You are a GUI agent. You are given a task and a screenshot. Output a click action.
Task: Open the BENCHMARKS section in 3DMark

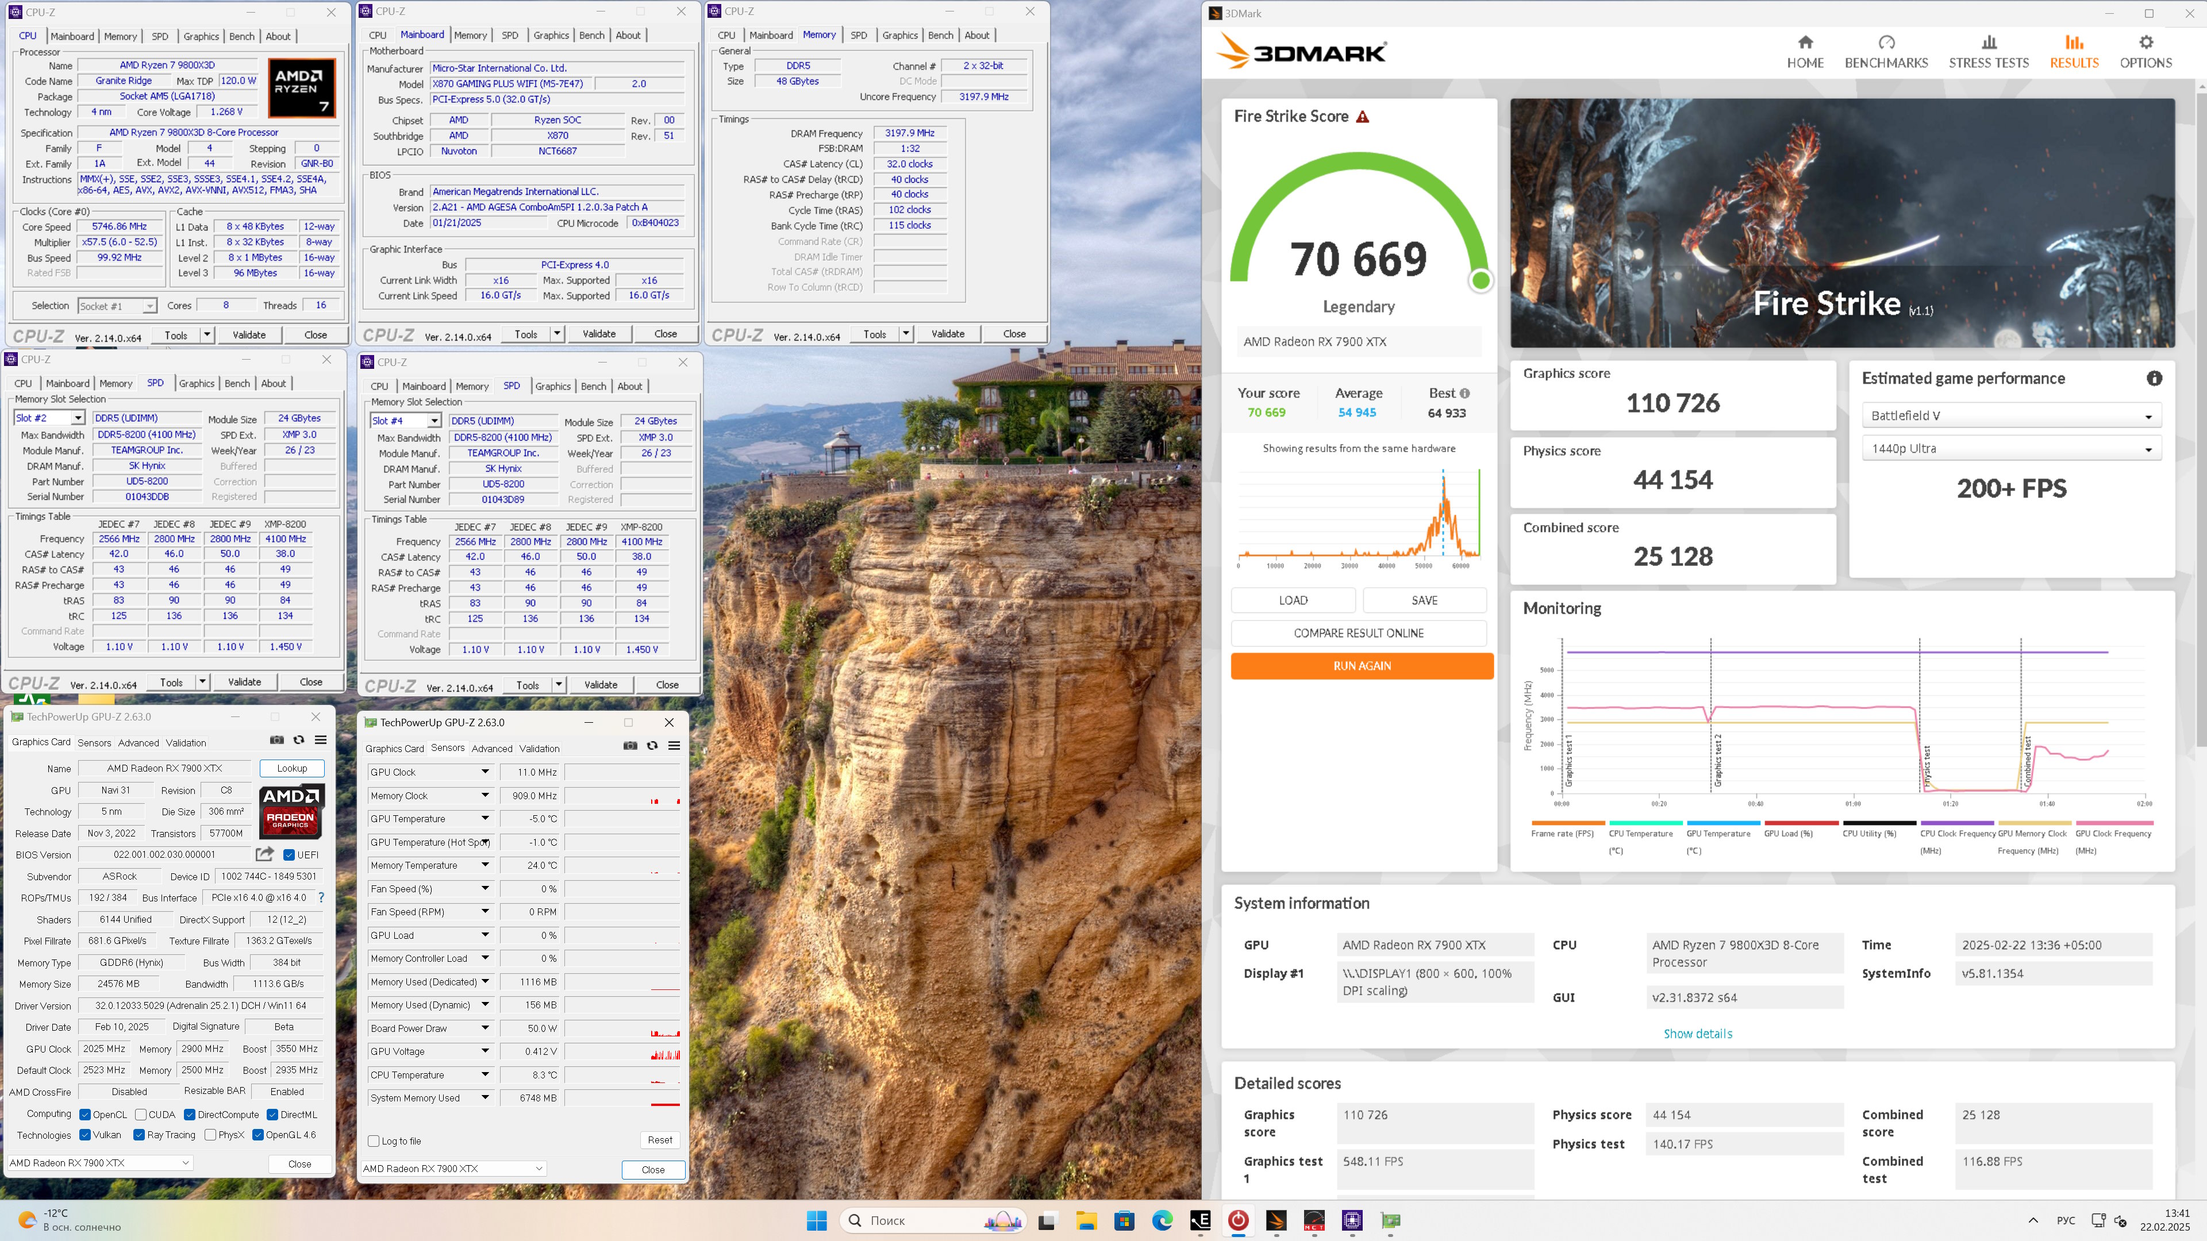pos(1886,51)
